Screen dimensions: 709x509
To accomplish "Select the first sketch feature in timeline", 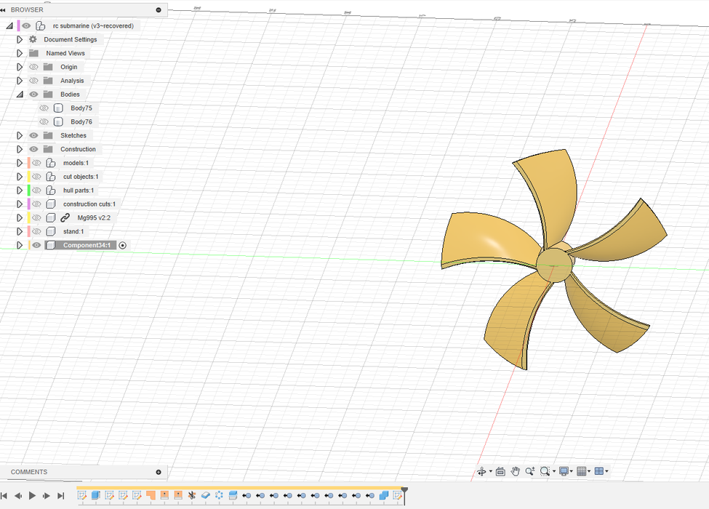I will [82, 495].
